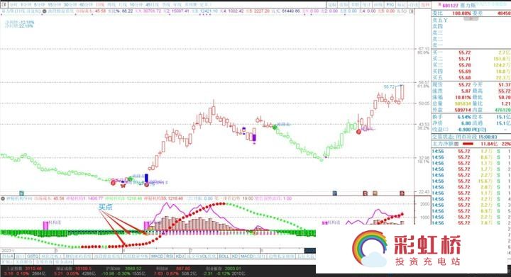Select the 30分钟 timeframe
This screenshot has height=277, width=511.
(x=70, y=5)
